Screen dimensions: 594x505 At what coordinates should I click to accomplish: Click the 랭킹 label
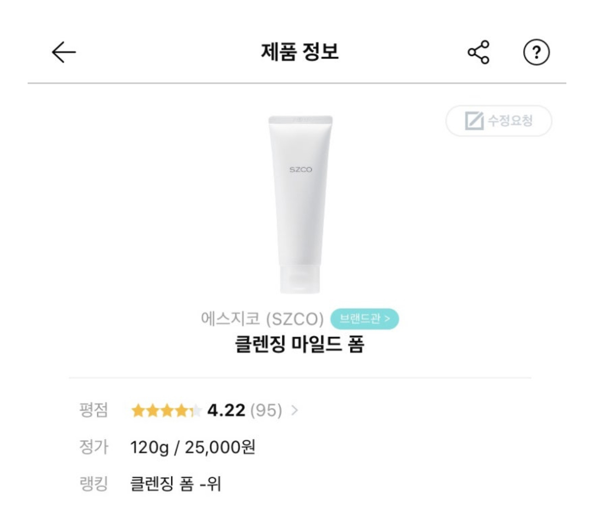coord(93,484)
